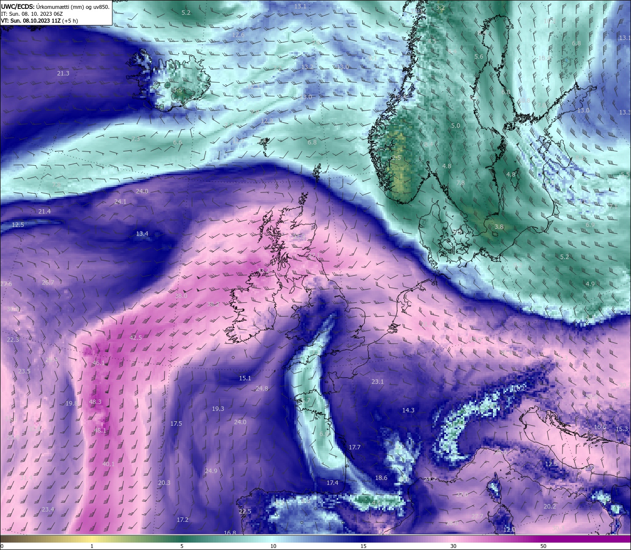Click the colour scale tick labelled 50
The height and width of the screenshot is (550, 631).
click(543, 546)
